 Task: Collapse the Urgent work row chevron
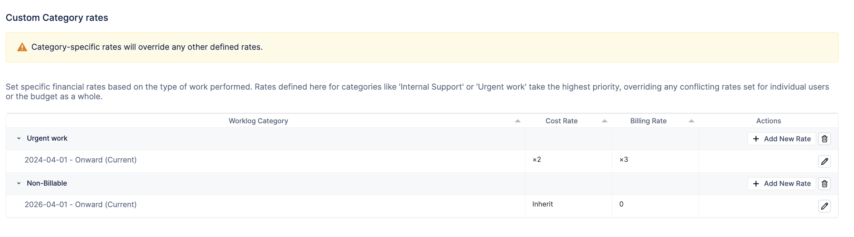coord(19,138)
